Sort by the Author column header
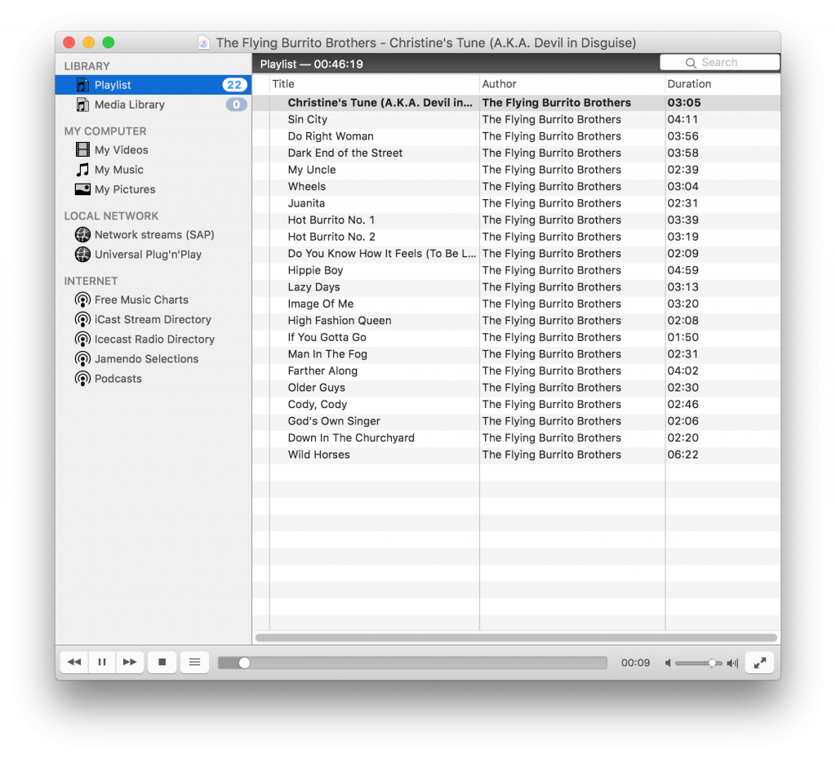 (572, 84)
